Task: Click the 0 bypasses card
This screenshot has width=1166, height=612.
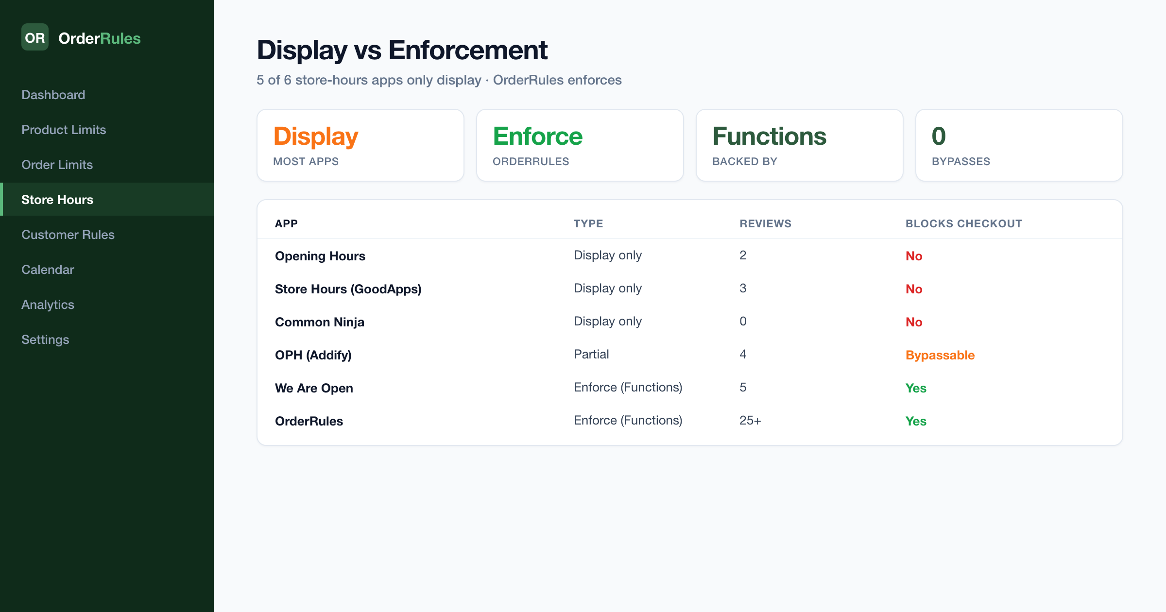Action: click(x=1019, y=145)
